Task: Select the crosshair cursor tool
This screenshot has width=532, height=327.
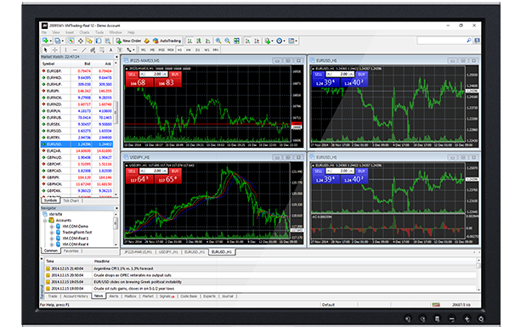Action: (x=54, y=50)
